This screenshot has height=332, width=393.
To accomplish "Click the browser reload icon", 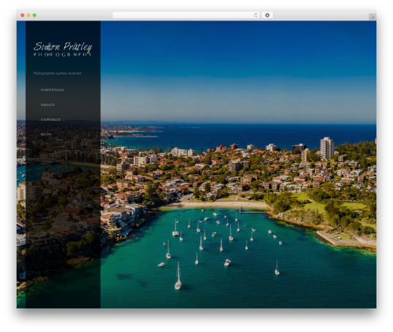I will pos(255,15).
